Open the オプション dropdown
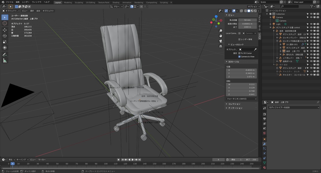Image resolution: width=321 pixels, height=173 pixels. point(253,7)
